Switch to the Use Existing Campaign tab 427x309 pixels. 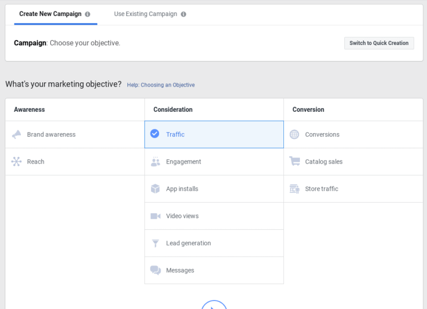pos(145,14)
